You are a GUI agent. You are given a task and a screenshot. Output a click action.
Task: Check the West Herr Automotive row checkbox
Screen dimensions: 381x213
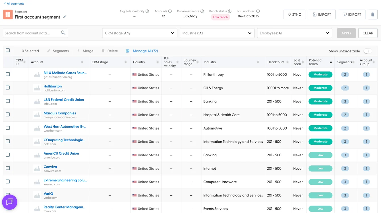click(8, 128)
